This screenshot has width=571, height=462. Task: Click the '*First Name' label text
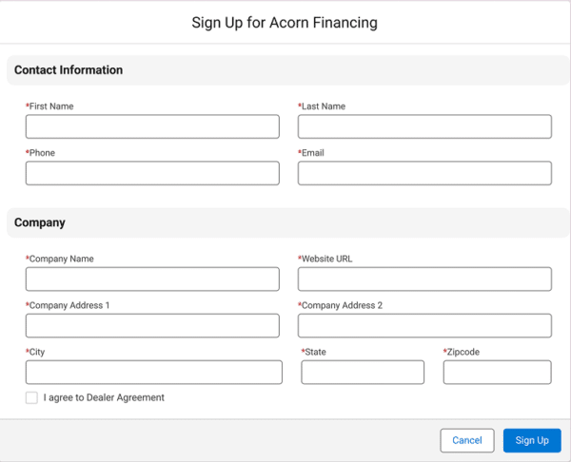50,106
